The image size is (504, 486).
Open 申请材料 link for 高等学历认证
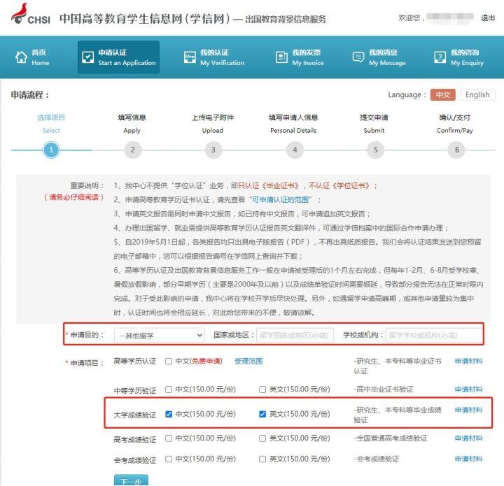468,361
